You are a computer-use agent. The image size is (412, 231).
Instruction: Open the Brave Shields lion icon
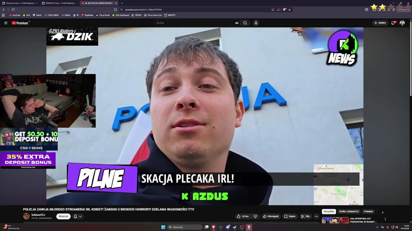click(285, 10)
